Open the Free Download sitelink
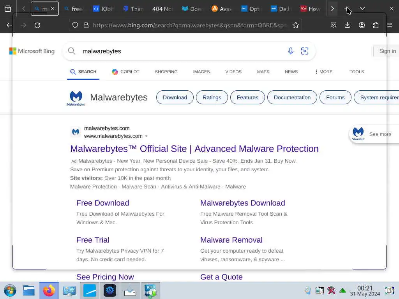This screenshot has height=299, width=399. coord(102,203)
